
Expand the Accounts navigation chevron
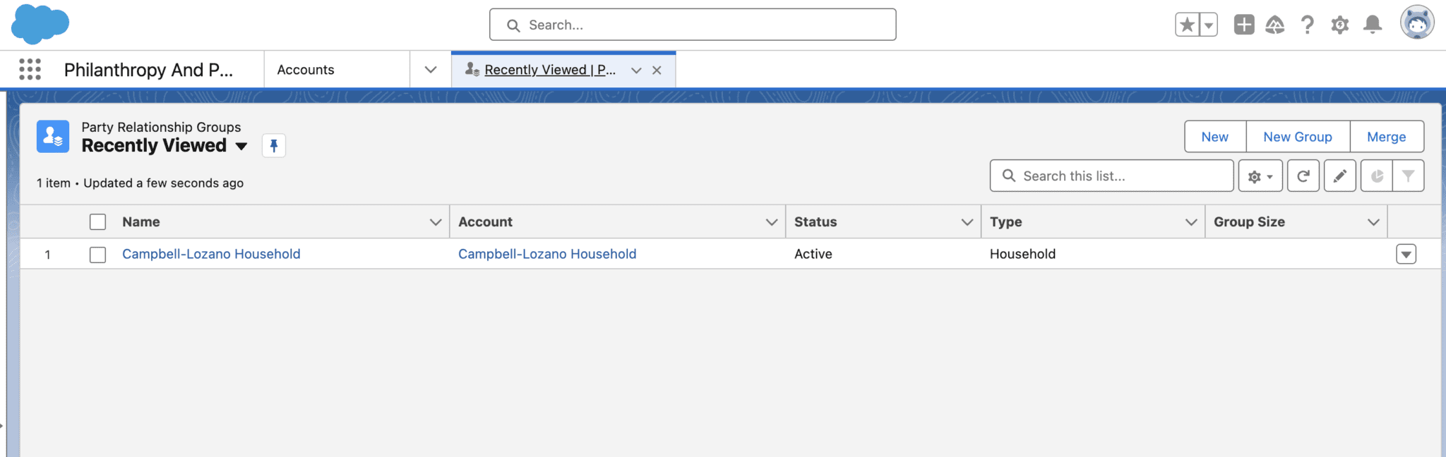point(431,69)
